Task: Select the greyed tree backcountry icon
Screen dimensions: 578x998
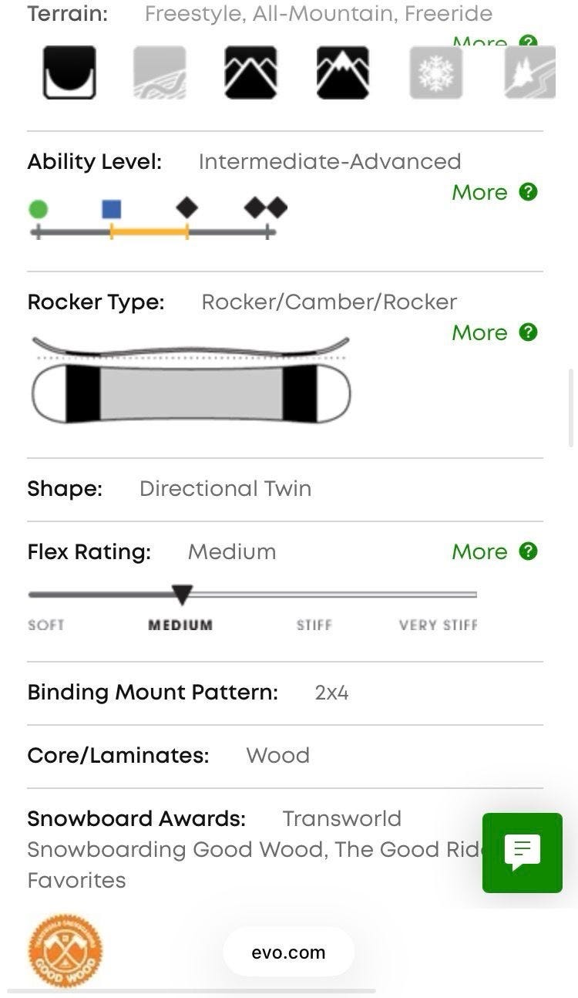Action: (530, 72)
